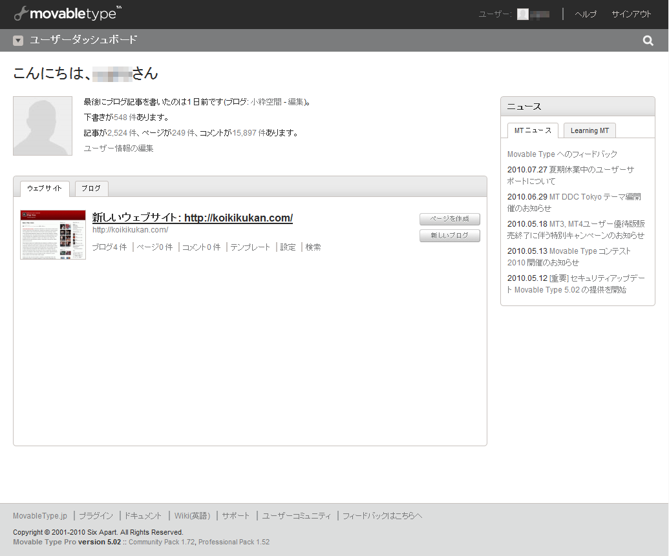Open the 2010.05.12 セキュリティアップデート news
The image size is (669, 556).
click(x=576, y=284)
